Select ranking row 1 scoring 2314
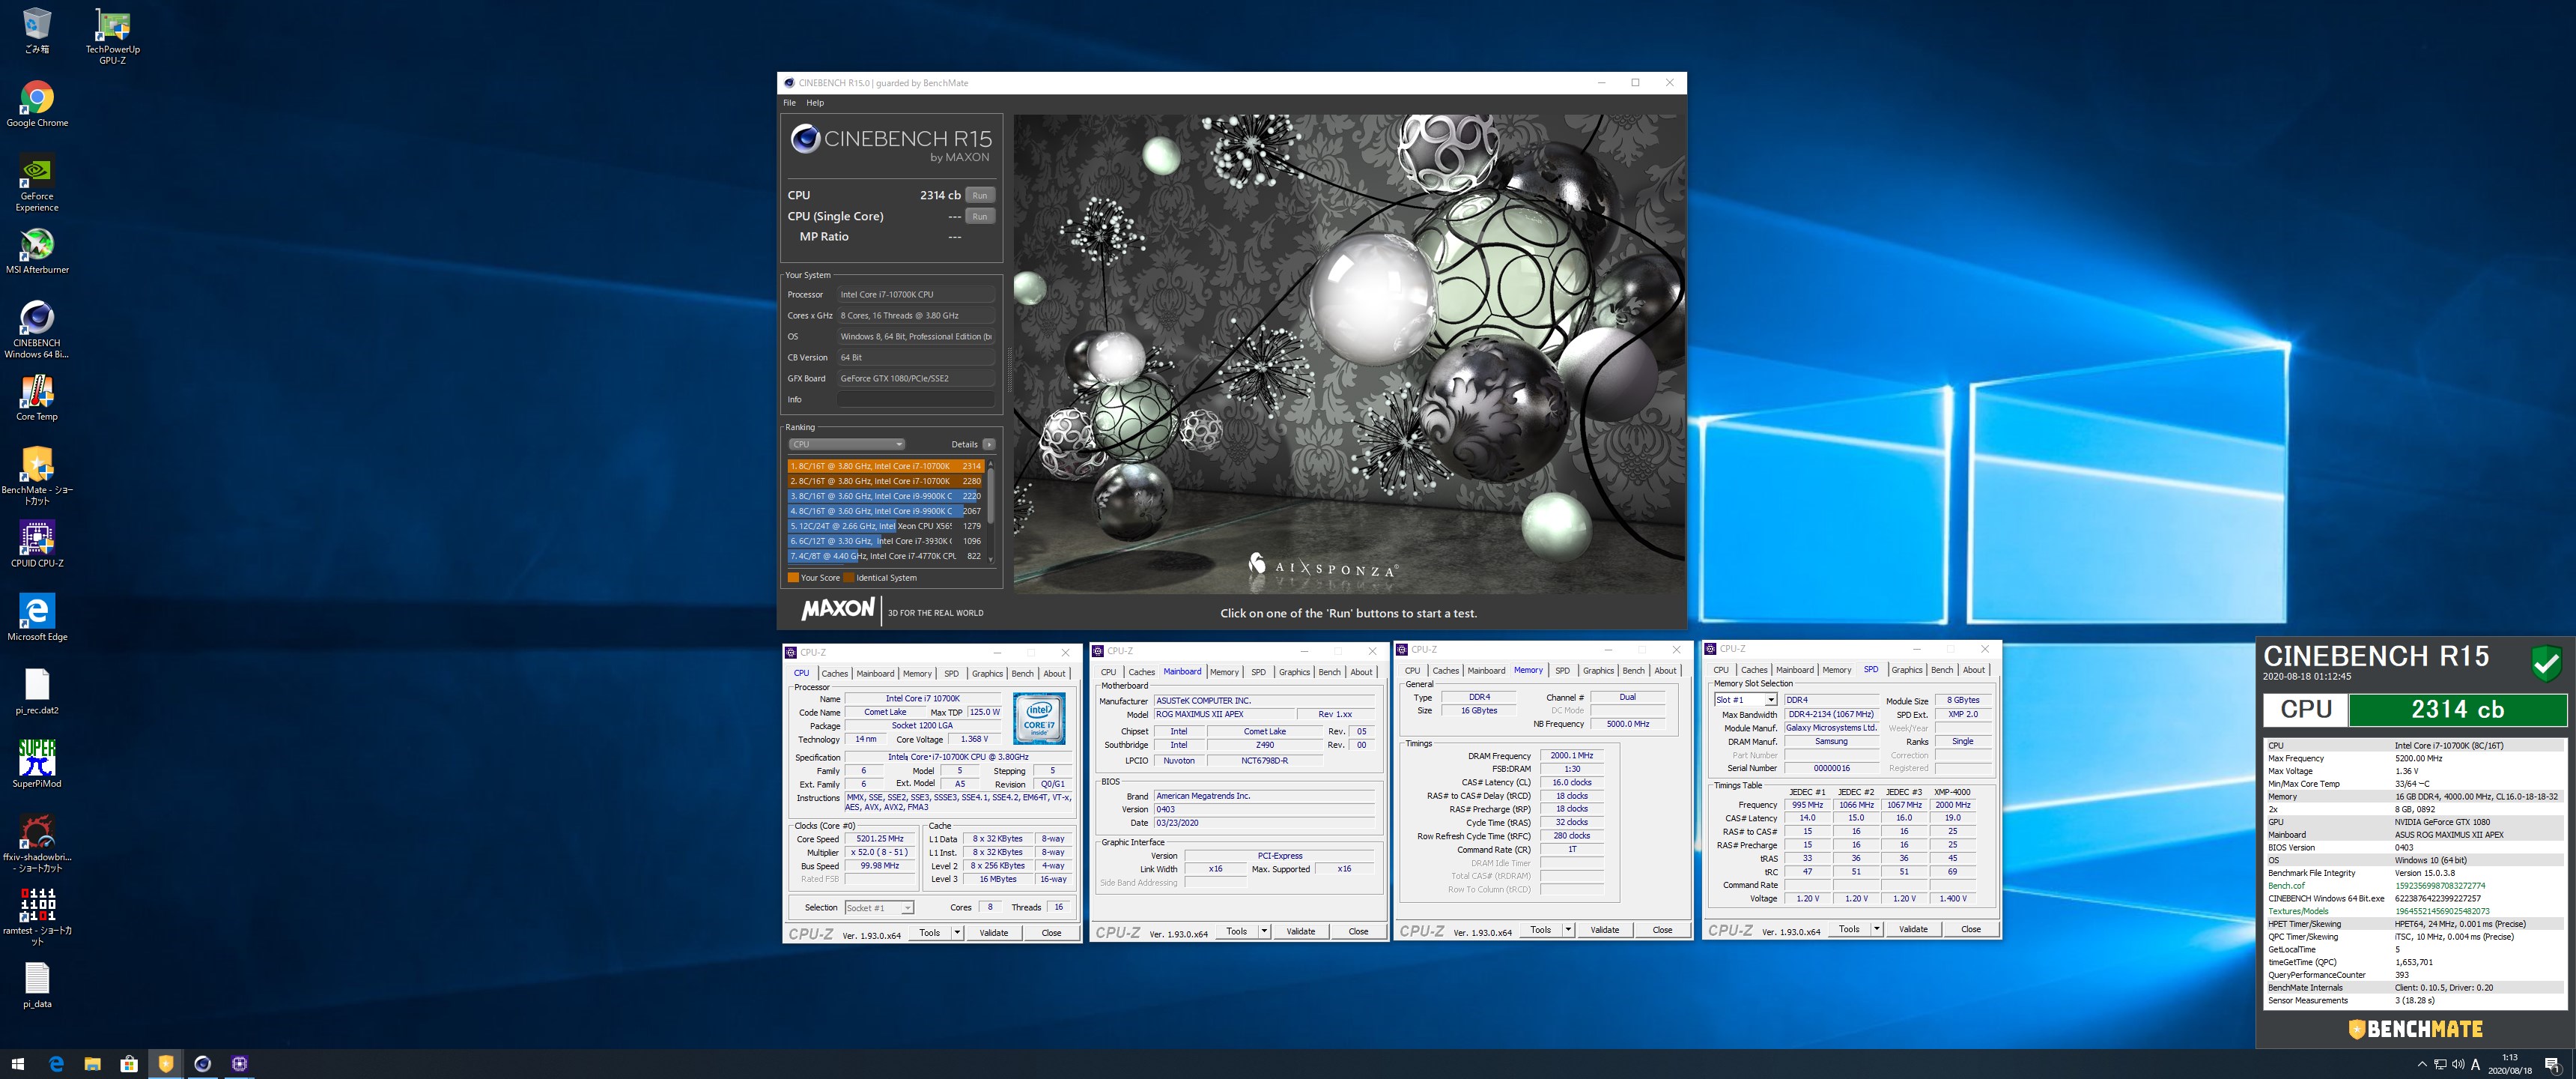This screenshot has height=1079, width=2576. (x=886, y=466)
